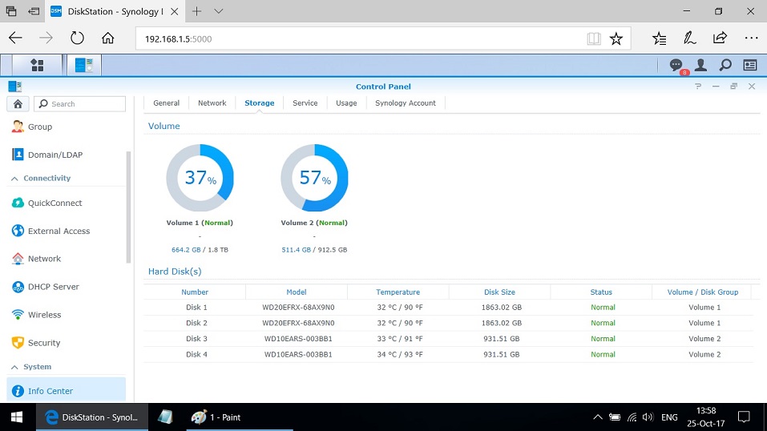Open the favorites hub icon
This screenshot has height=431, width=767.
point(659,38)
